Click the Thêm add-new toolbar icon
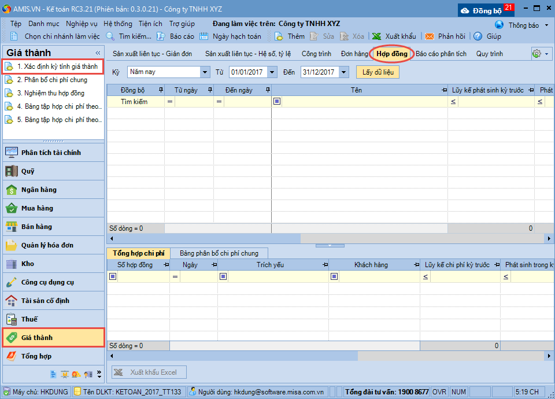 click(x=279, y=36)
